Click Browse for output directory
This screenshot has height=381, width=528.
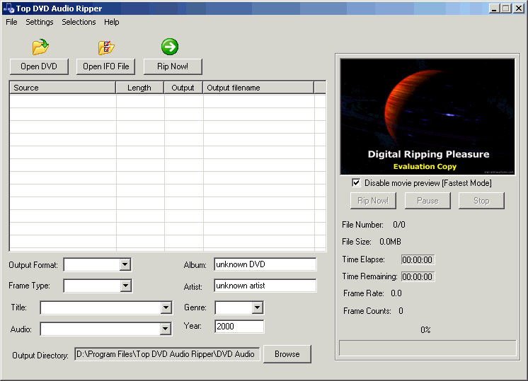click(x=287, y=354)
